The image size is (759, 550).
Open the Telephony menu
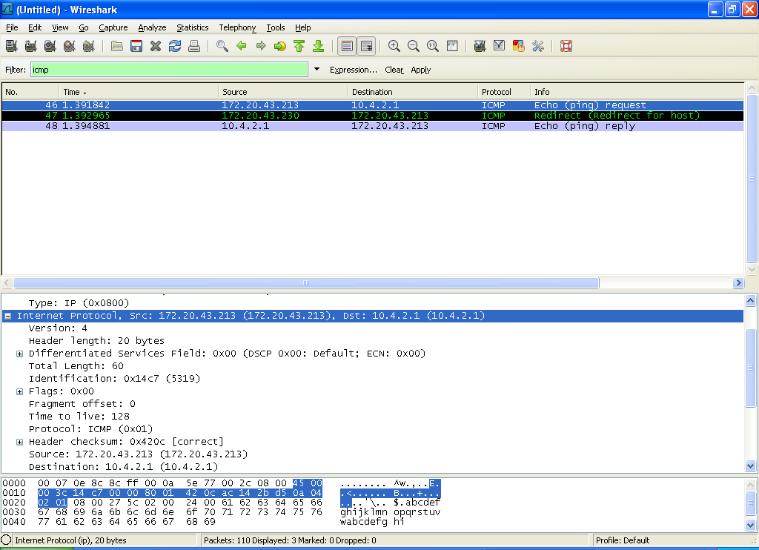click(237, 27)
